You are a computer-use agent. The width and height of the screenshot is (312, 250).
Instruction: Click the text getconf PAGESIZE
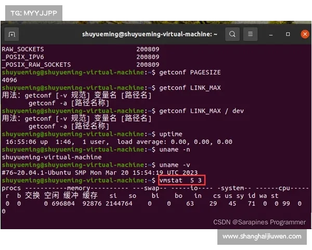pyautogui.click(x=190, y=72)
